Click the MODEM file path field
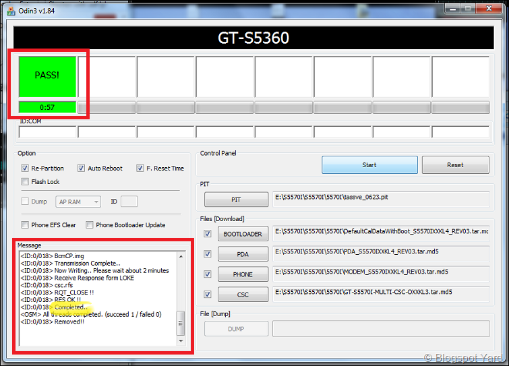The height and width of the screenshot is (366, 509). 381,274
